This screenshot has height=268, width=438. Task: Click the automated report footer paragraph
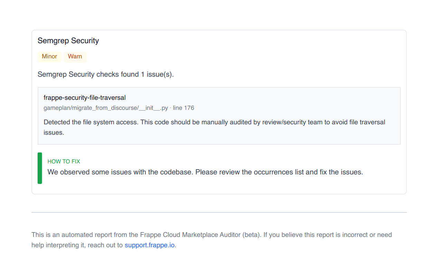(212, 240)
